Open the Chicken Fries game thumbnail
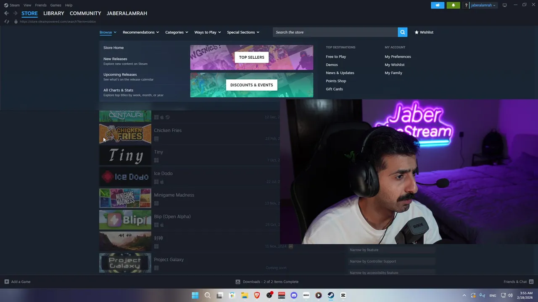Screen dimensions: 538x302 coord(125,134)
